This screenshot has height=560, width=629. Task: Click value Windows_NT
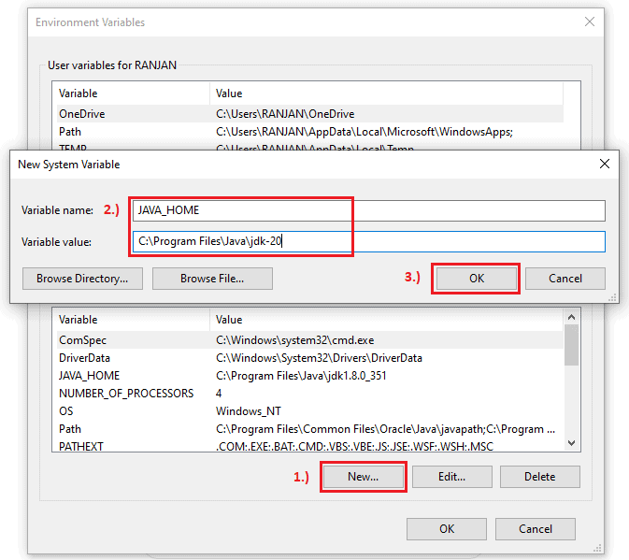click(x=249, y=411)
